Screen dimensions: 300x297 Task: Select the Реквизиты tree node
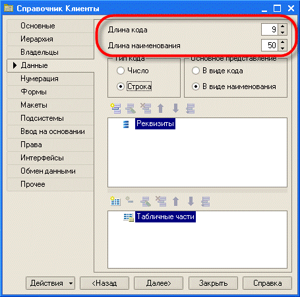(x=155, y=123)
